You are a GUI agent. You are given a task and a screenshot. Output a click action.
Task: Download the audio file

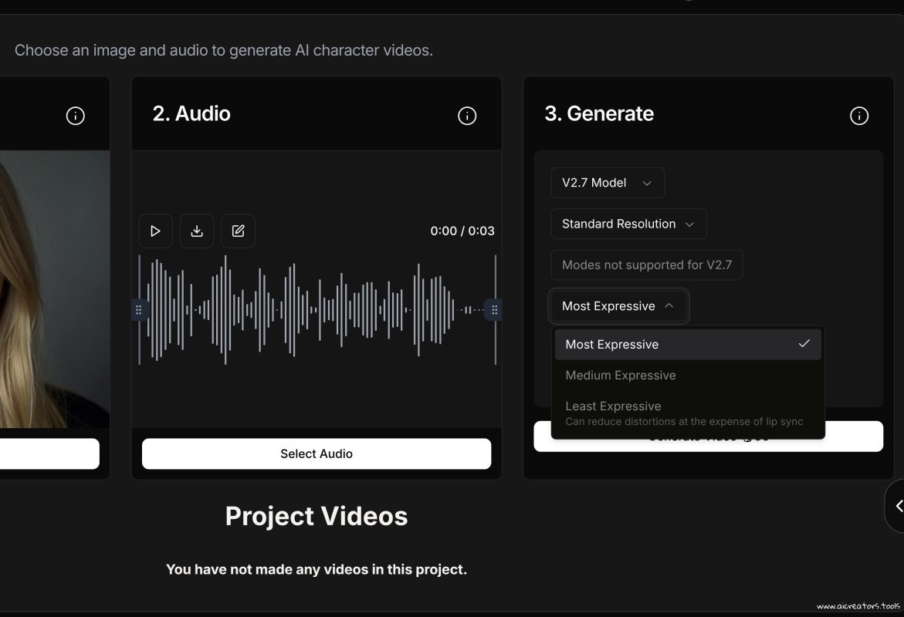197,231
